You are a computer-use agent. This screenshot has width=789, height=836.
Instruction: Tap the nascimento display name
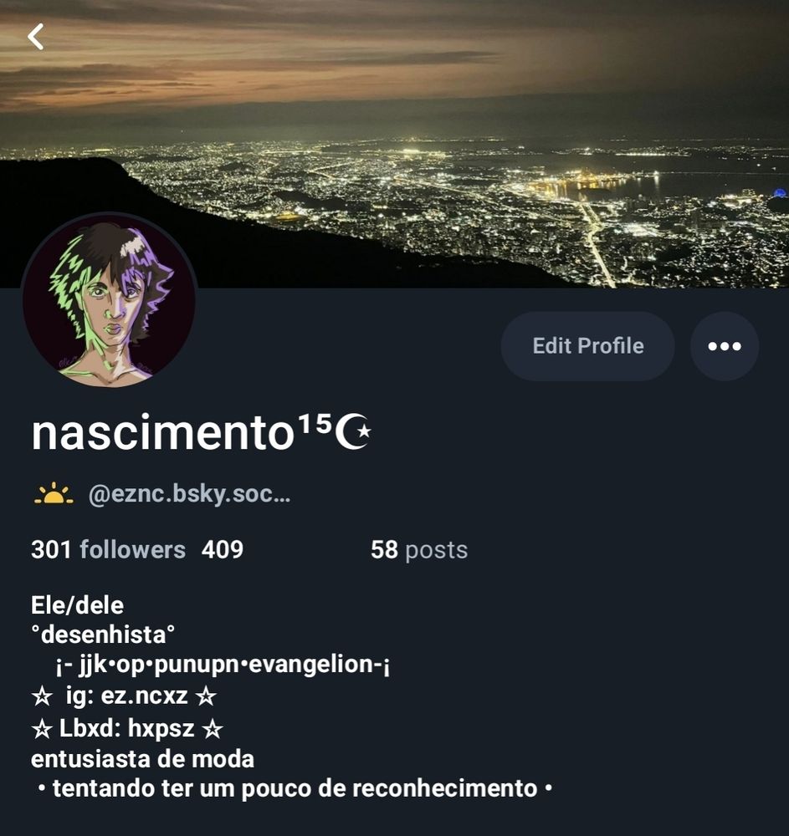pos(162,433)
